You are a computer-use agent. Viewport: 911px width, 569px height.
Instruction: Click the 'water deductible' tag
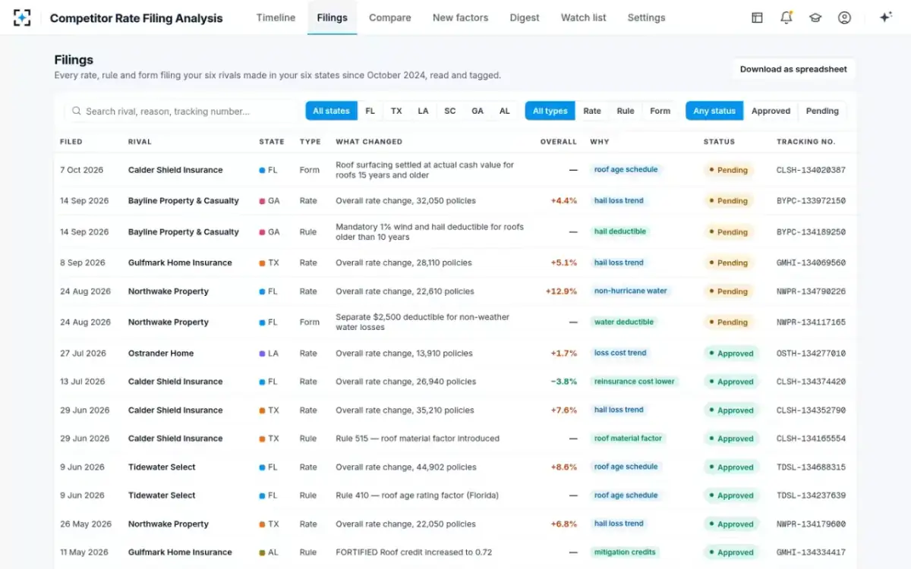click(x=623, y=322)
